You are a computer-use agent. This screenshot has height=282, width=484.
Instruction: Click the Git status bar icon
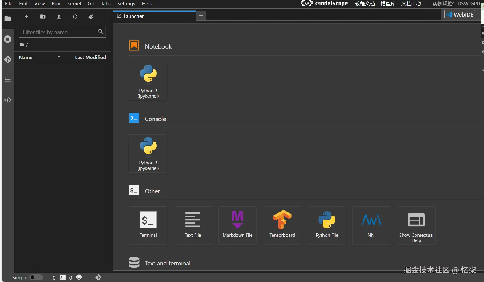pos(98,277)
